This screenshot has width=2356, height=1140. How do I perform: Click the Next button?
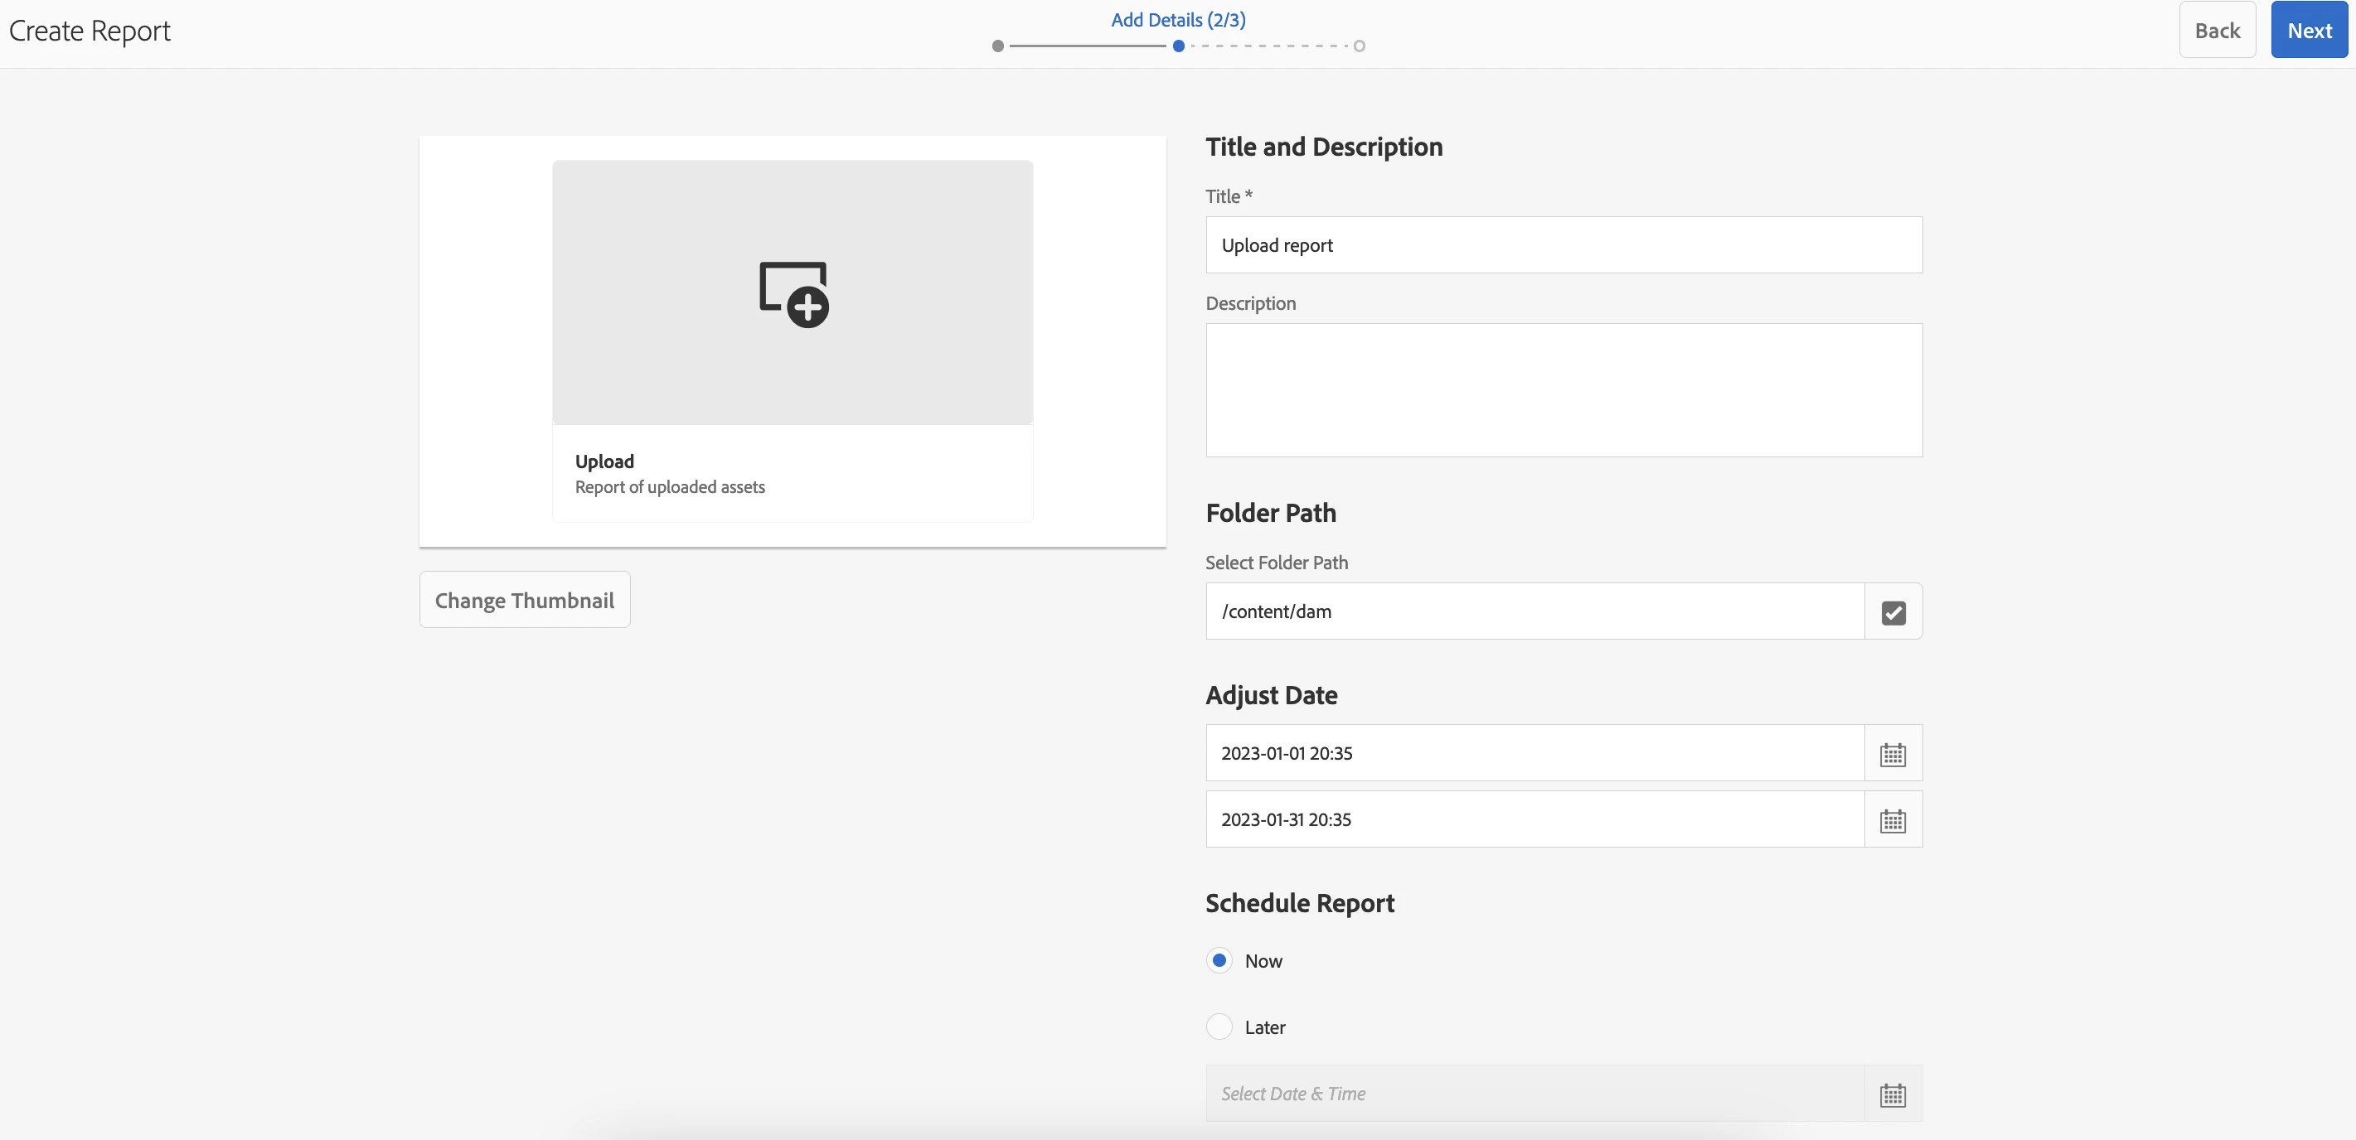click(x=2309, y=30)
